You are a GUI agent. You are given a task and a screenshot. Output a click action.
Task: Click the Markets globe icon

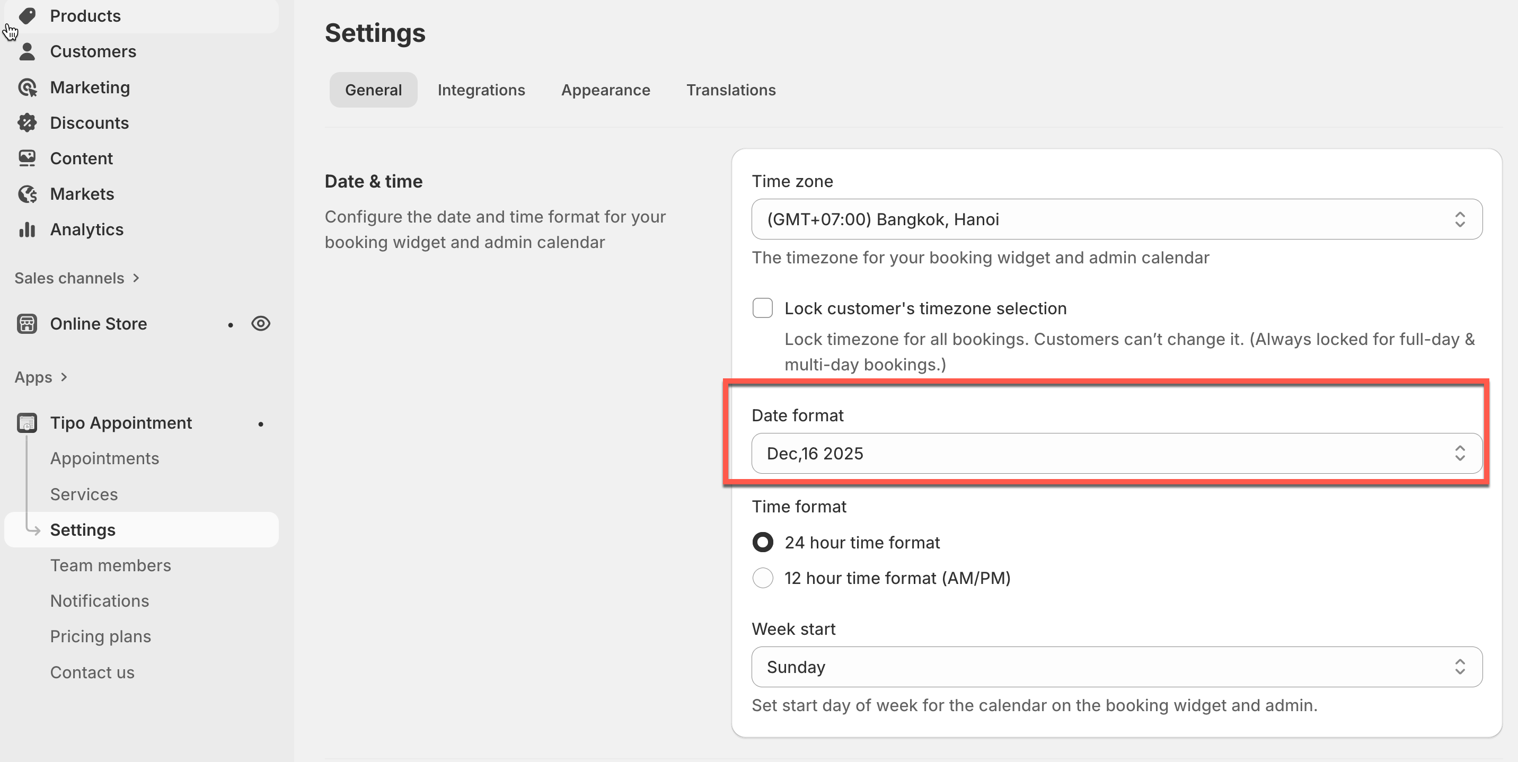pos(27,194)
